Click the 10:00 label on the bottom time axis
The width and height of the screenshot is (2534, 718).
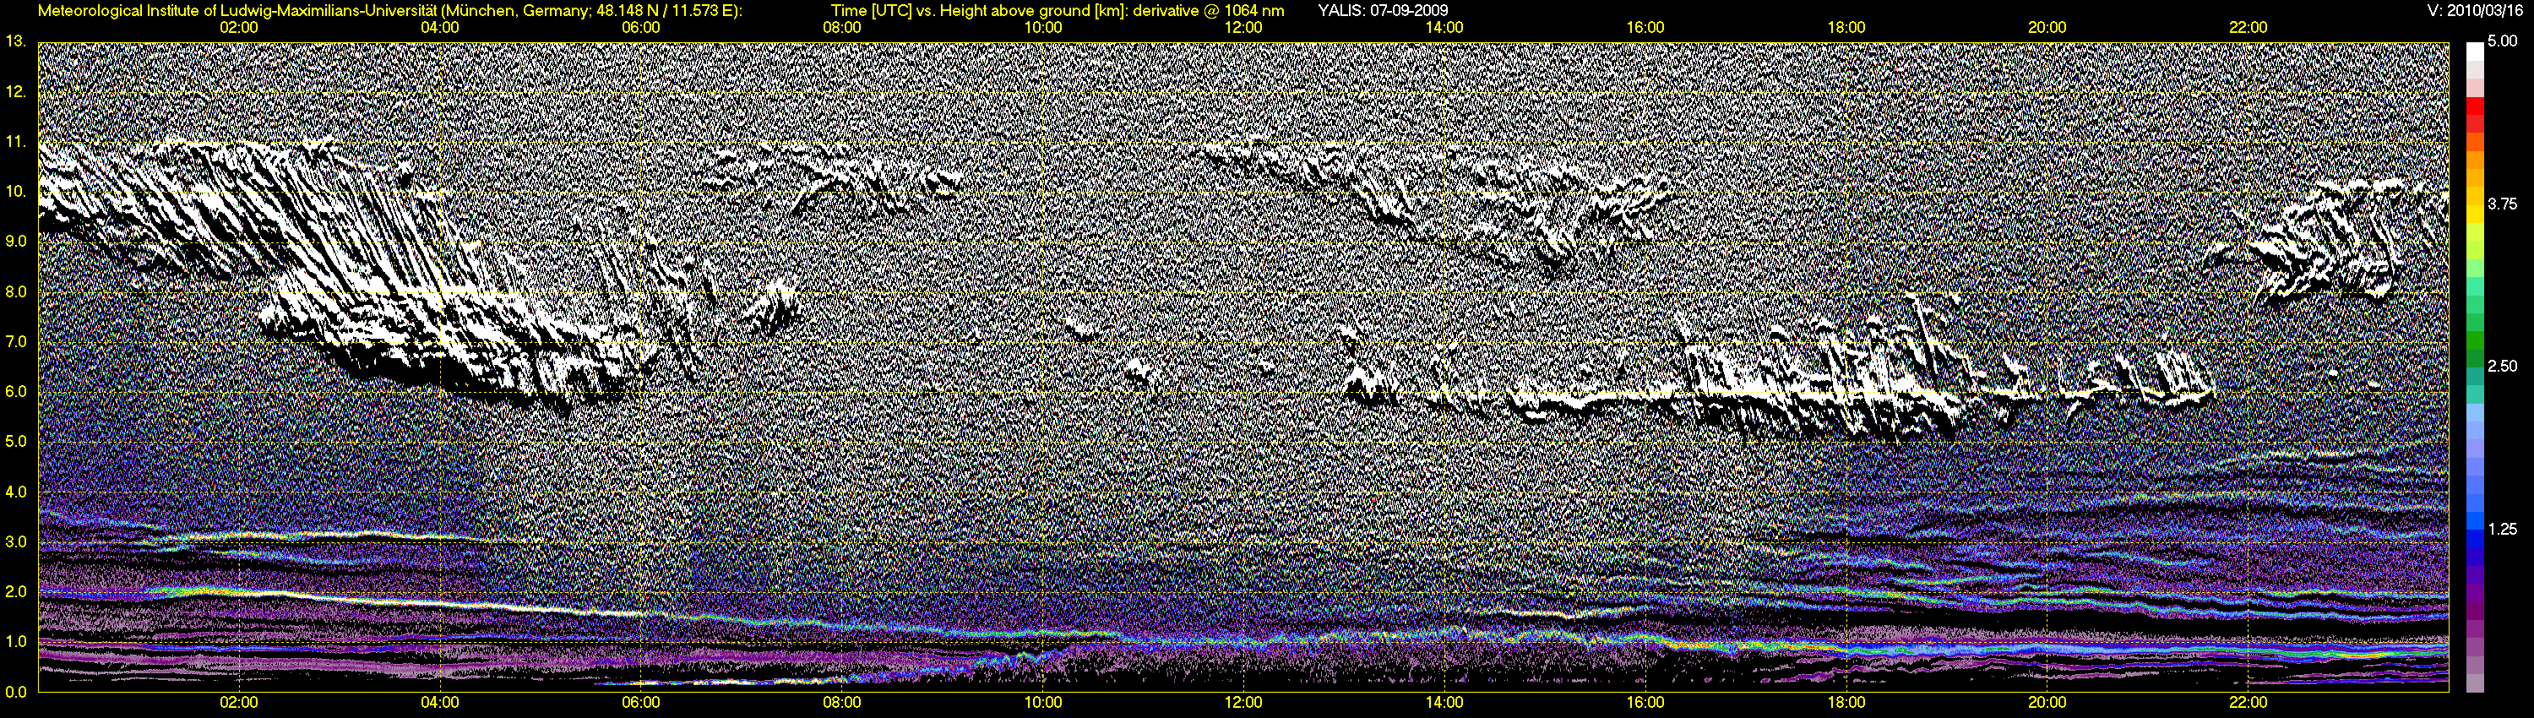(x=1042, y=704)
